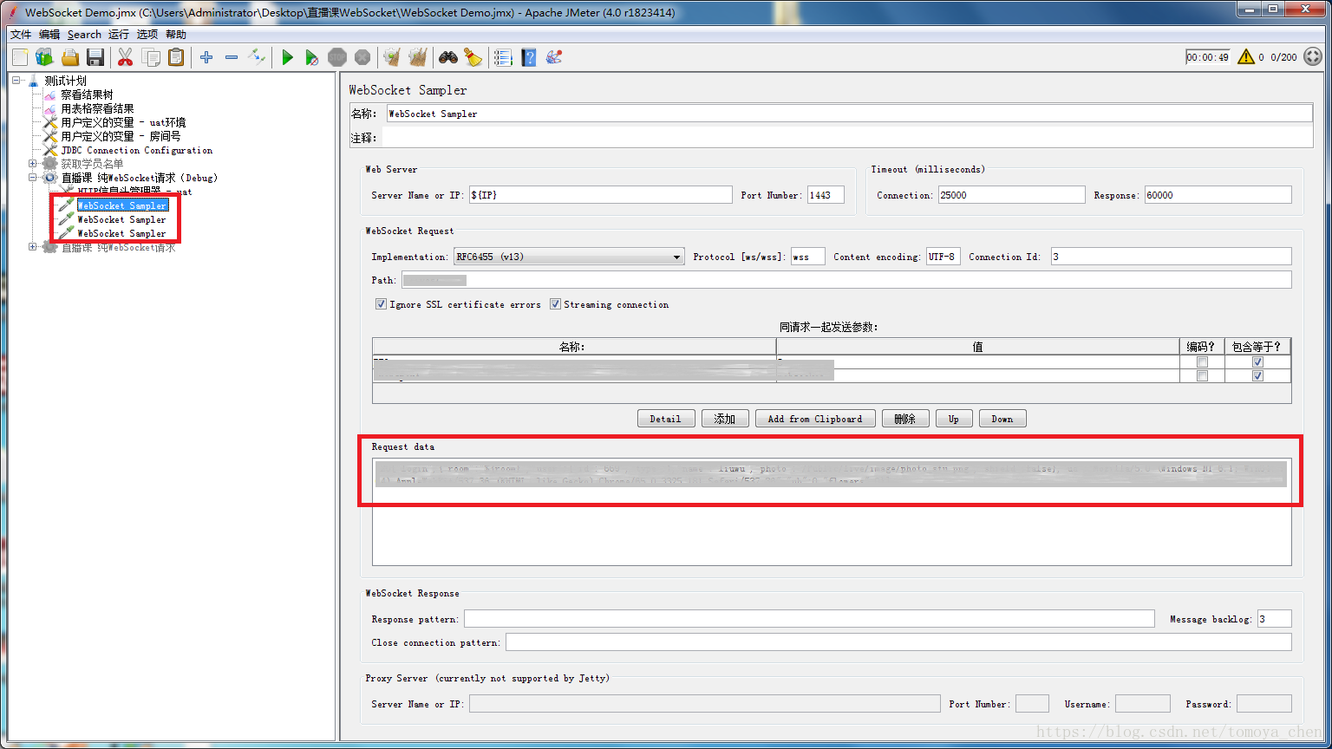Click the 添加 button
1332x749 pixels.
(725, 419)
